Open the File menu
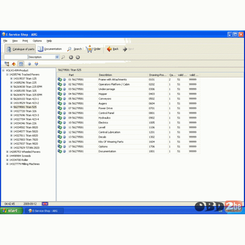Screen dimensions: 245x245 (x=5, y=41)
